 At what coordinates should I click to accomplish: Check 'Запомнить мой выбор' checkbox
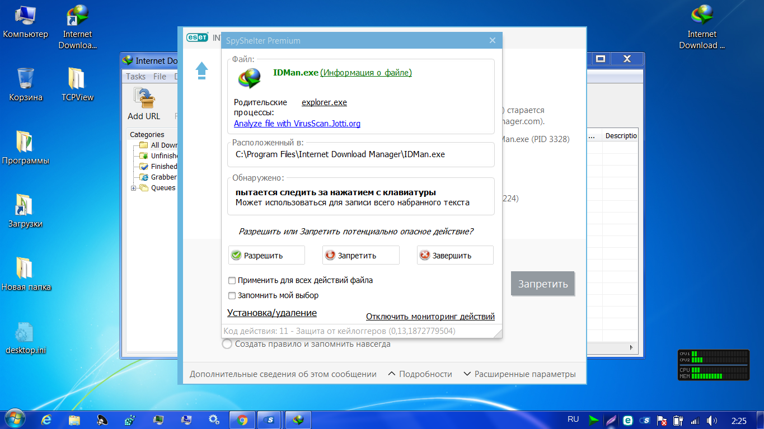pyautogui.click(x=232, y=295)
